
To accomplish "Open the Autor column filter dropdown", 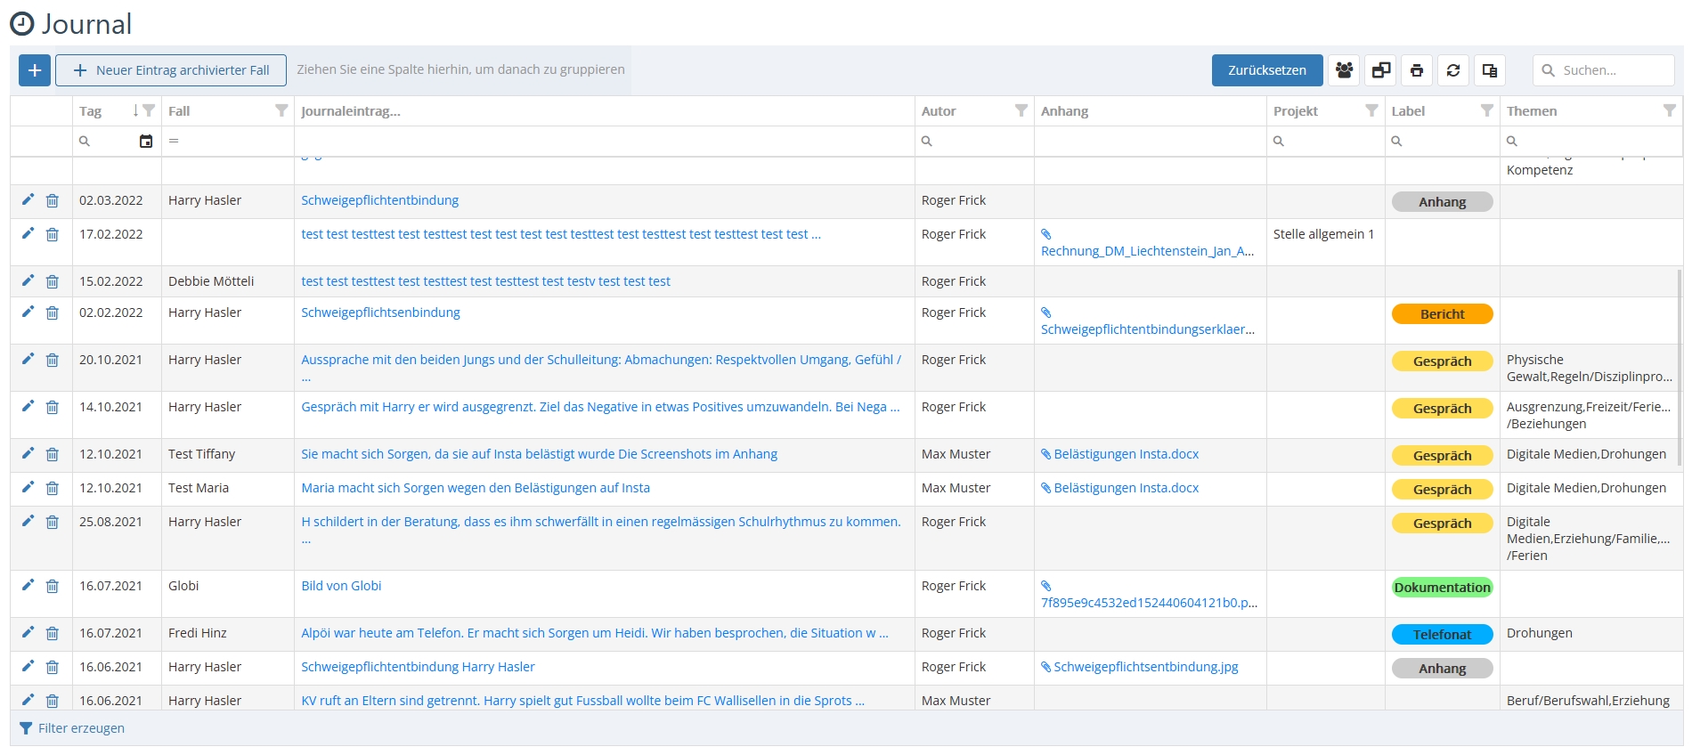I will click(1021, 110).
